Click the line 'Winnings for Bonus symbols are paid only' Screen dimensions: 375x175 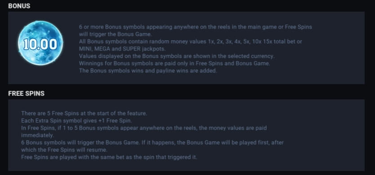coord(174,64)
